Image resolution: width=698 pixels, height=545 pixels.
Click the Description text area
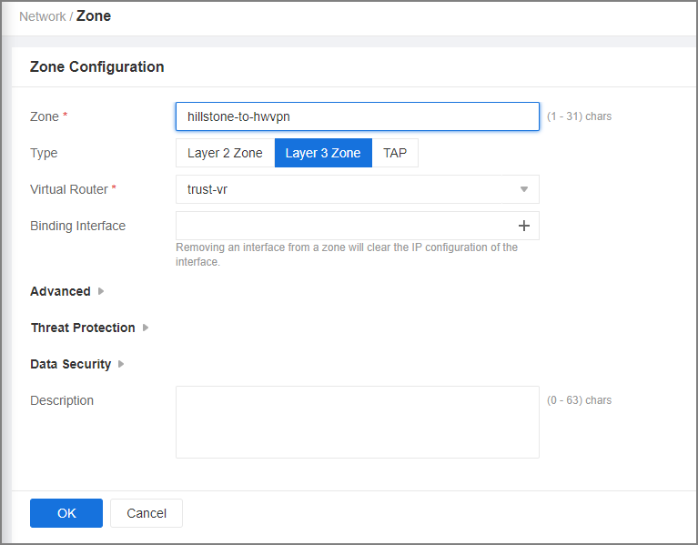pyautogui.click(x=358, y=422)
